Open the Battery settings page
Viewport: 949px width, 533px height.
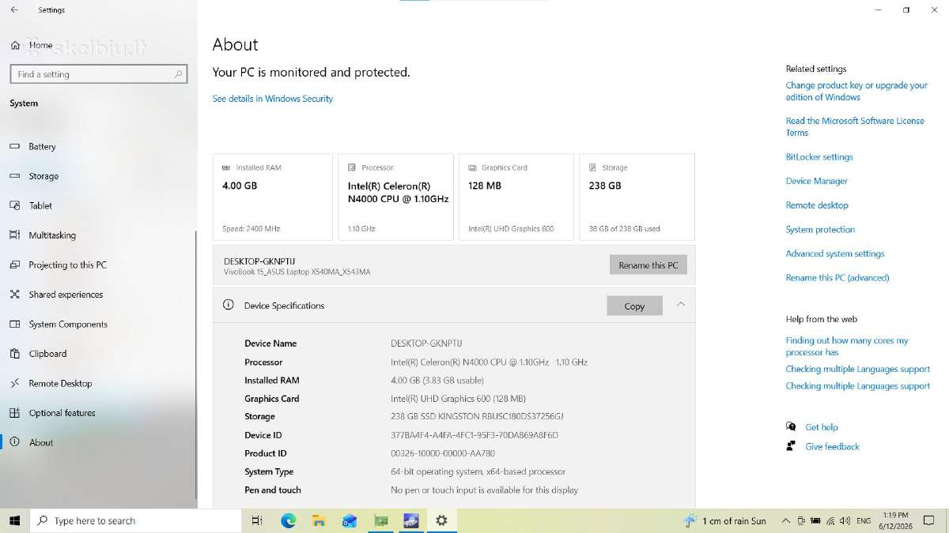pos(42,147)
